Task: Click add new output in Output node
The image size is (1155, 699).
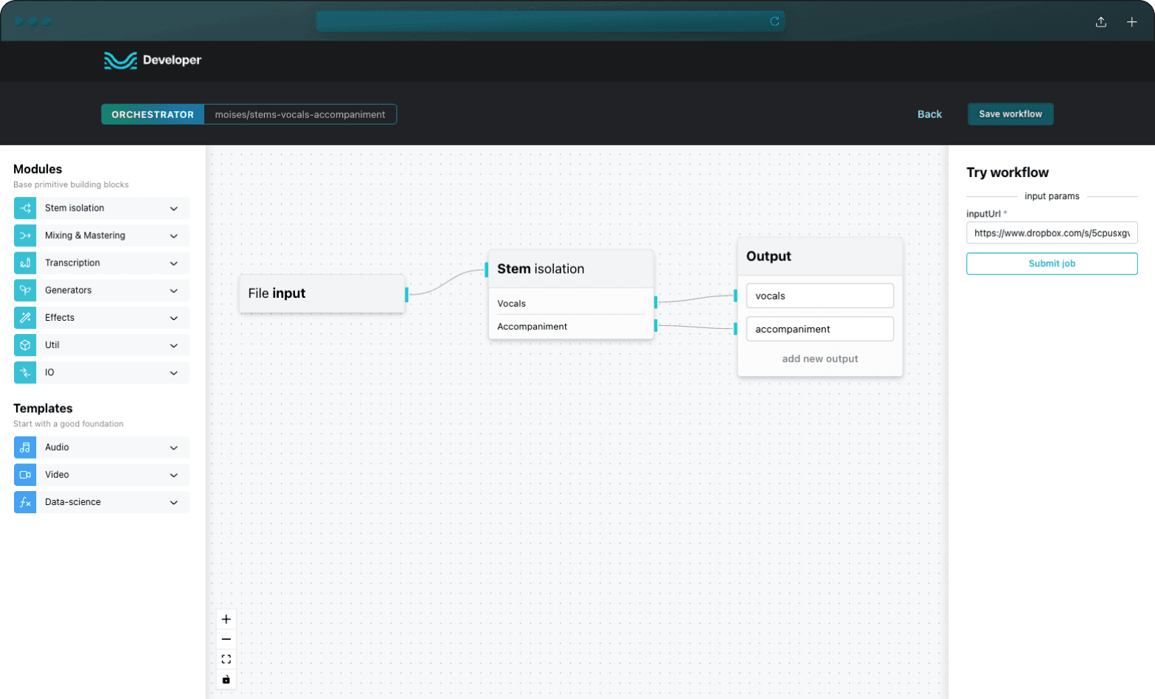Action: point(819,359)
